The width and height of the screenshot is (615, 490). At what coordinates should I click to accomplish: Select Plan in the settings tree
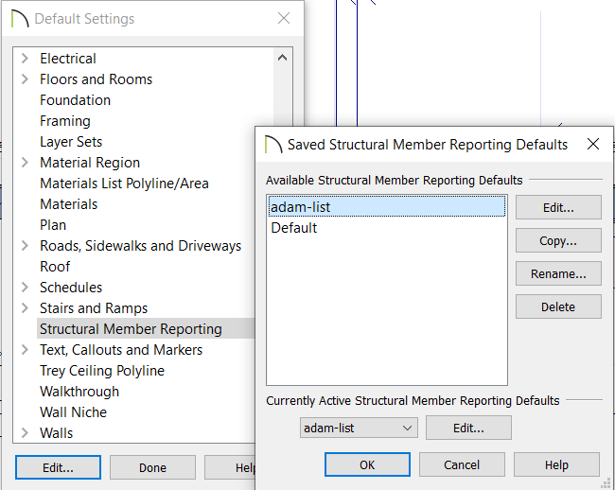click(x=53, y=224)
